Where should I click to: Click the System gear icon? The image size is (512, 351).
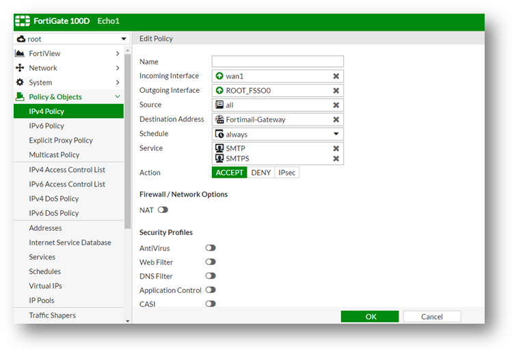pos(20,82)
